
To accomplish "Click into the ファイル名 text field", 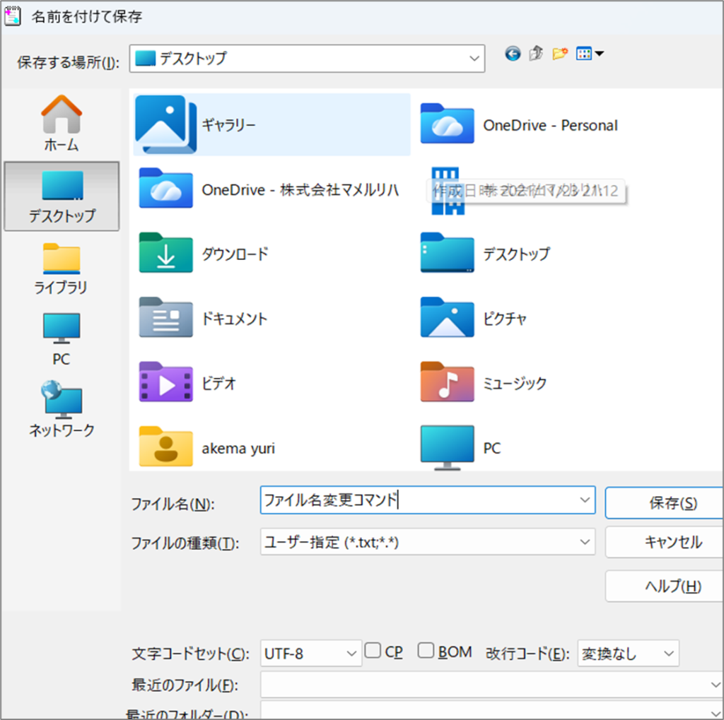I will [x=417, y=500].
